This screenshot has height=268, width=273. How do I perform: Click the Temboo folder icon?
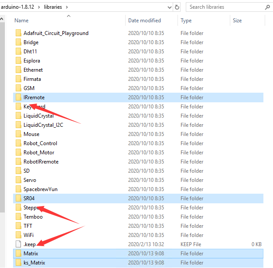click(18, 216)
